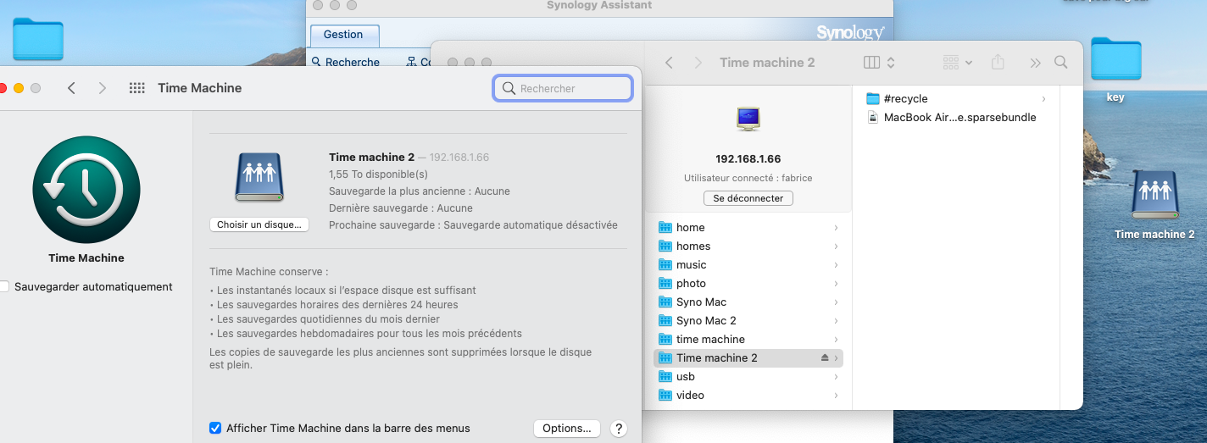Select the Time machine 2 row in Finder
Screen dimensions: 1207x443
click(748, 358)
